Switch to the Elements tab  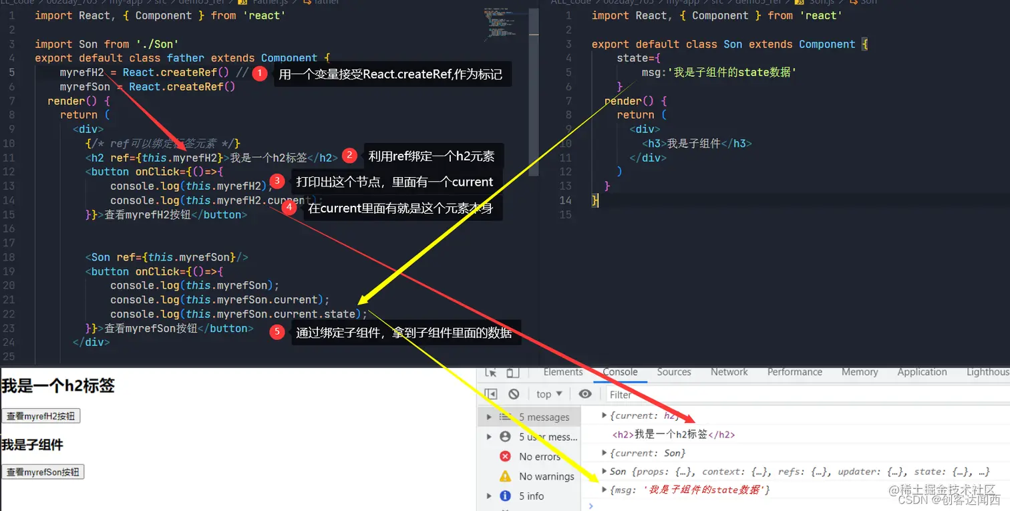point(563,372)
